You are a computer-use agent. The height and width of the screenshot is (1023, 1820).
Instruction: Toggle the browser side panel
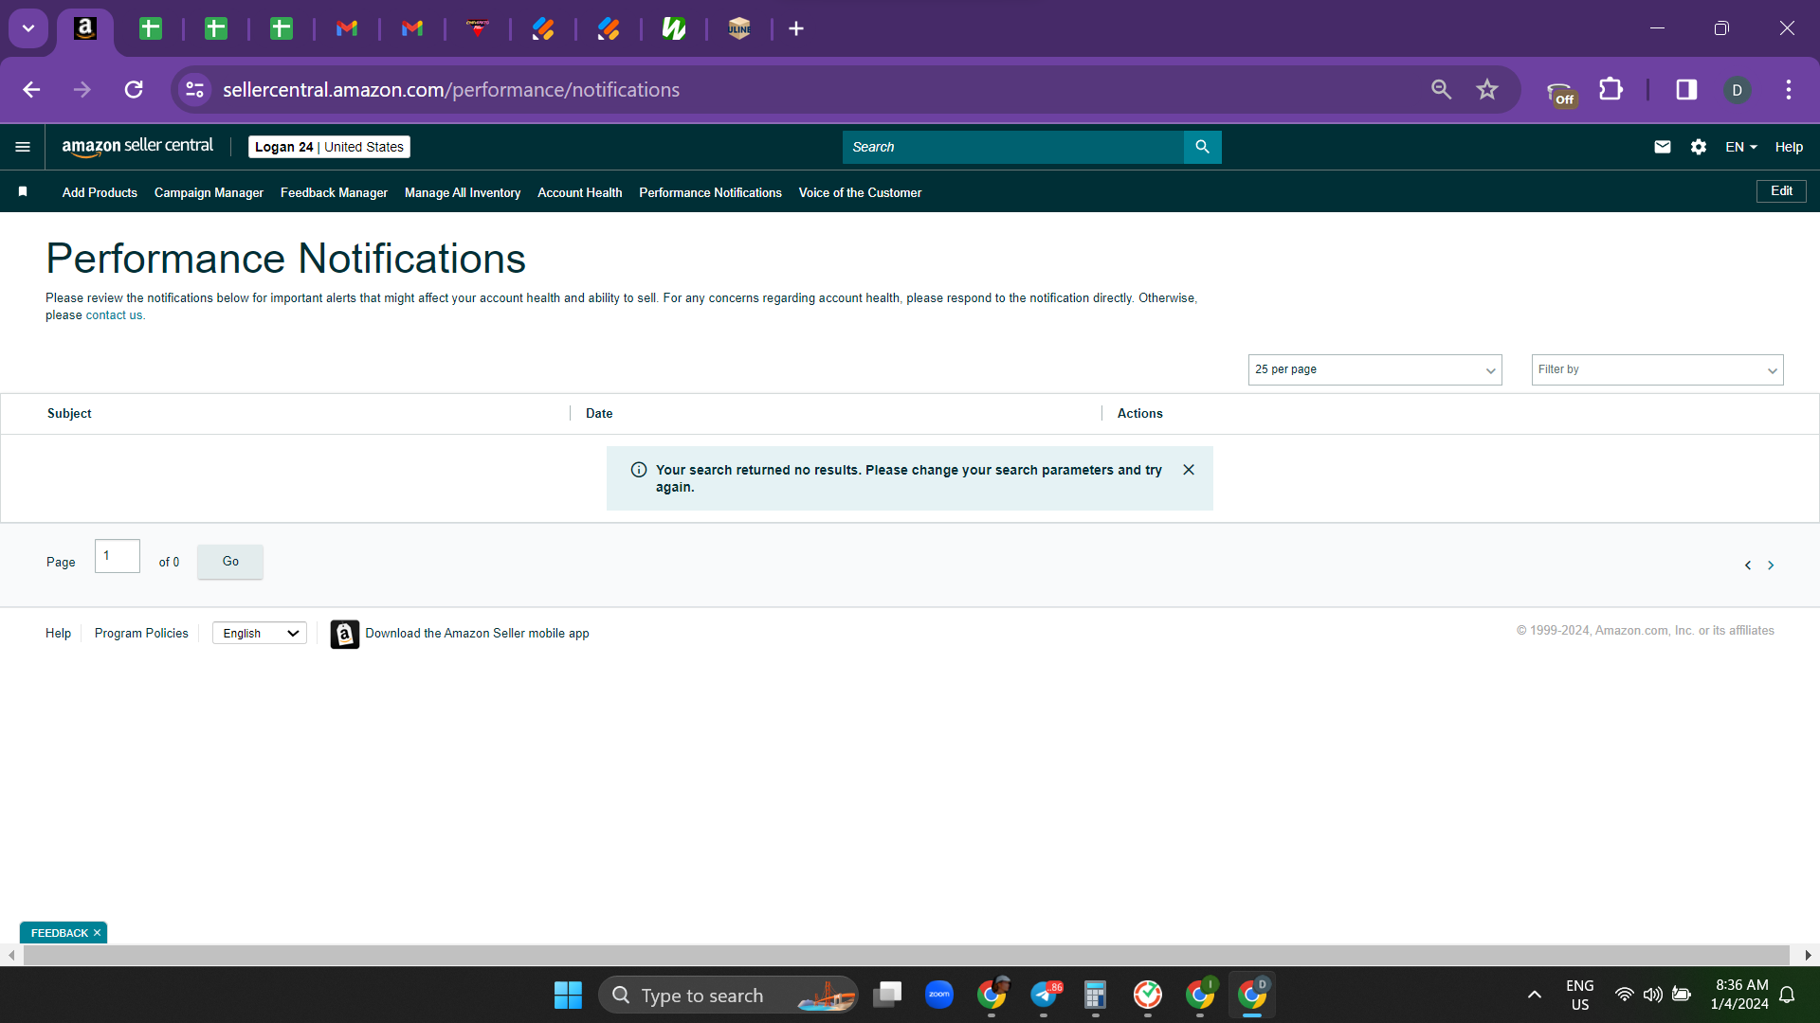(x=1686, y=89)
